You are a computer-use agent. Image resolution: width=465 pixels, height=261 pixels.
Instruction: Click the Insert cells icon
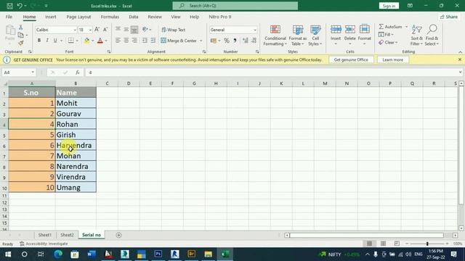point(336,30)
